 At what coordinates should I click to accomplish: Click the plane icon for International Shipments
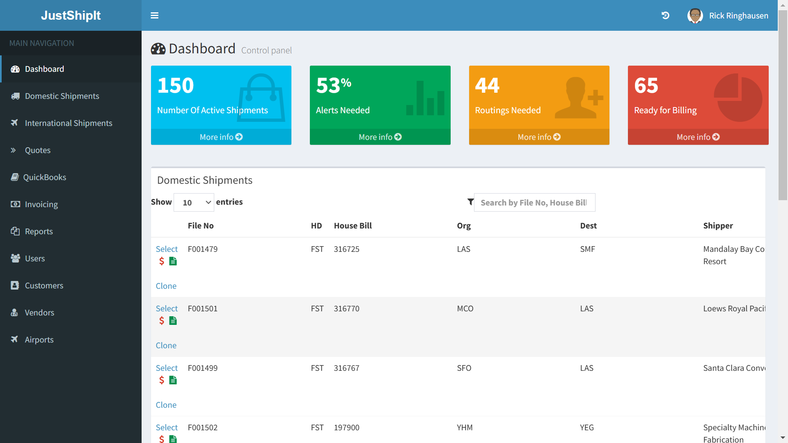point(14,123)
